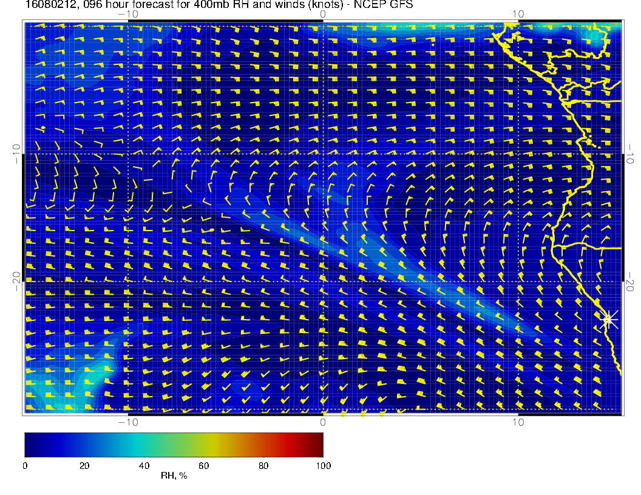Click the colorbar tick label '0'
Viewport: 641px width, 495px height.
[x=25, y=466]
